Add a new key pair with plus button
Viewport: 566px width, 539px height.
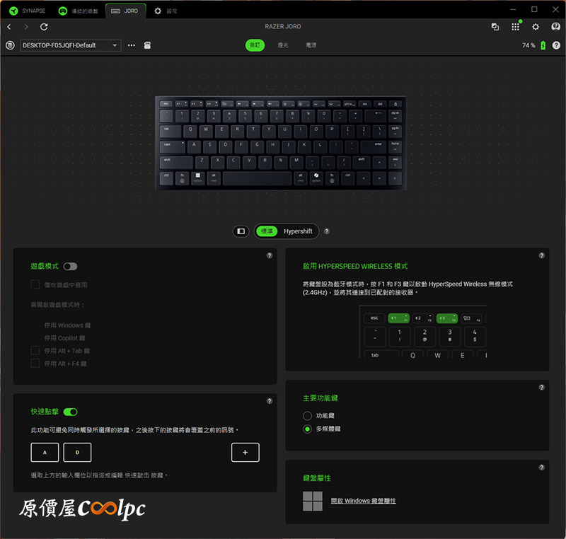pyautogui.click(x=245, y=453)
